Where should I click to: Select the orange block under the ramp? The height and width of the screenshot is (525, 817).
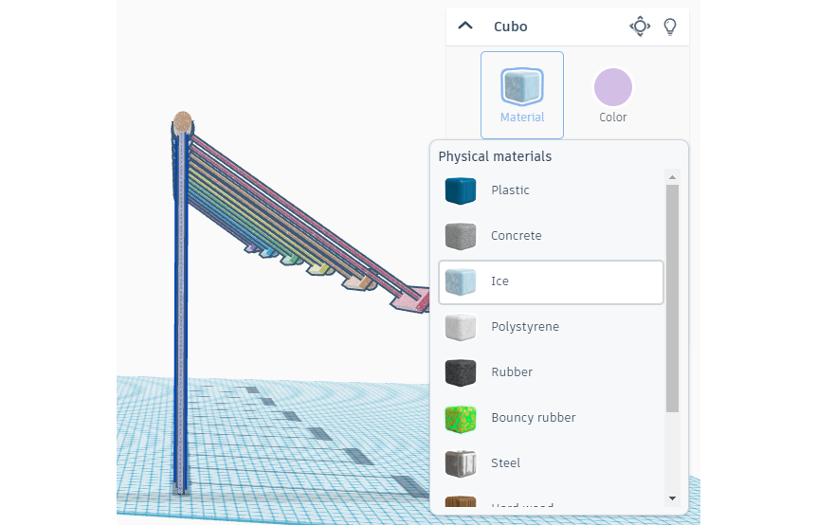coord(358,282)
